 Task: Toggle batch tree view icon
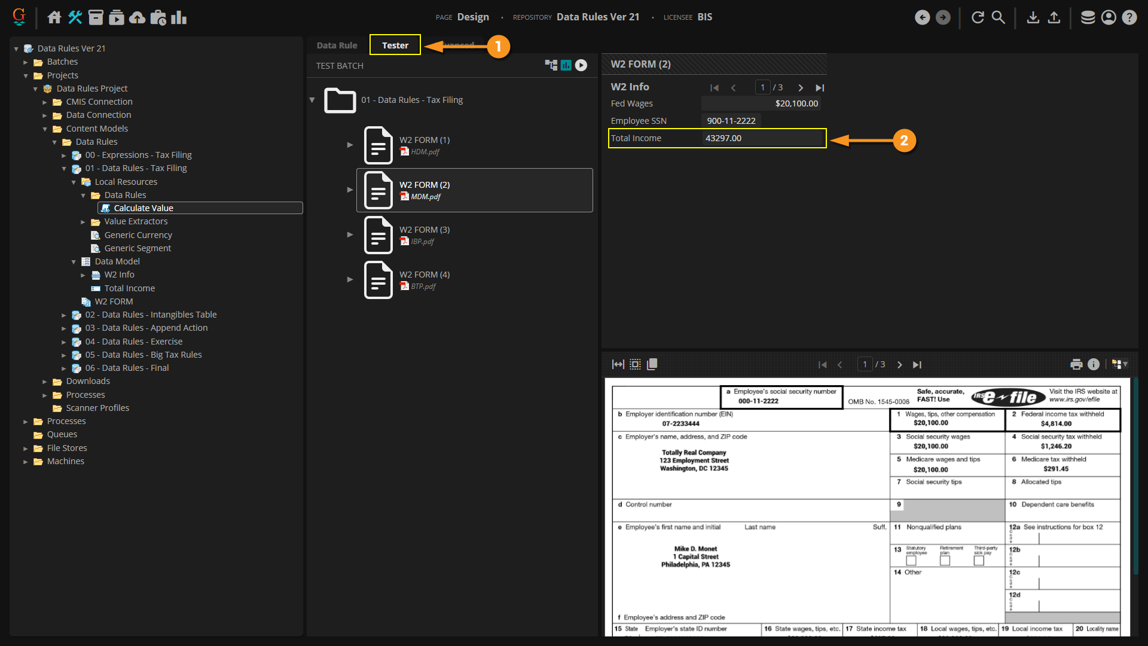click(x=551, y=65)
